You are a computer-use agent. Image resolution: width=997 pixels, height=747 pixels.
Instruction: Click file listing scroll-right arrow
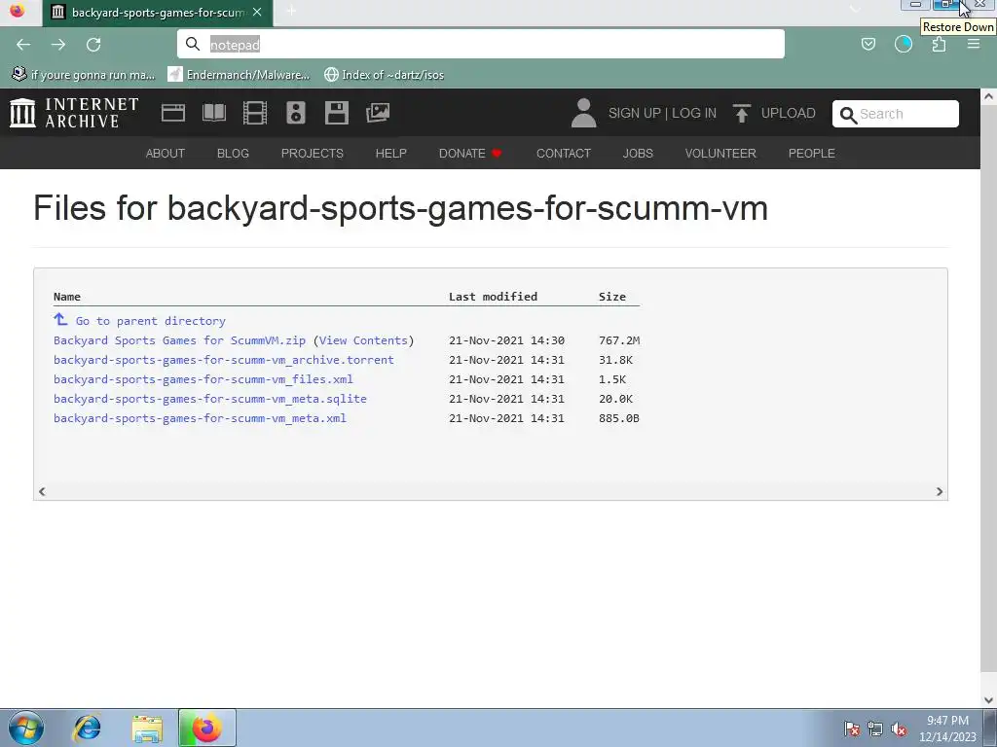coord(940,491)
